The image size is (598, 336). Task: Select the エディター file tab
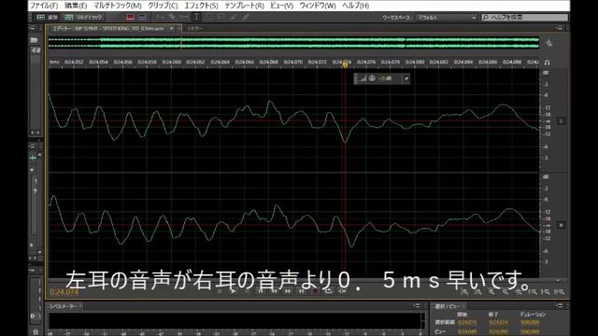[108, 29]
